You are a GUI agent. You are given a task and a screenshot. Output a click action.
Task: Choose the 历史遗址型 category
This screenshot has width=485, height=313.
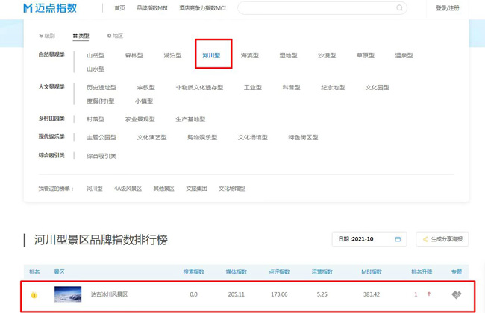pos(101,87)
